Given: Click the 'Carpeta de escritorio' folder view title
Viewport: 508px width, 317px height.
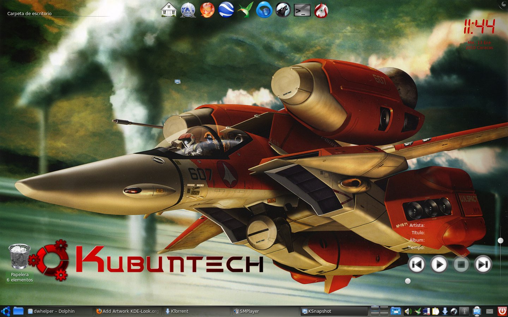Looking at the screenshot, I should click(29, 14).
